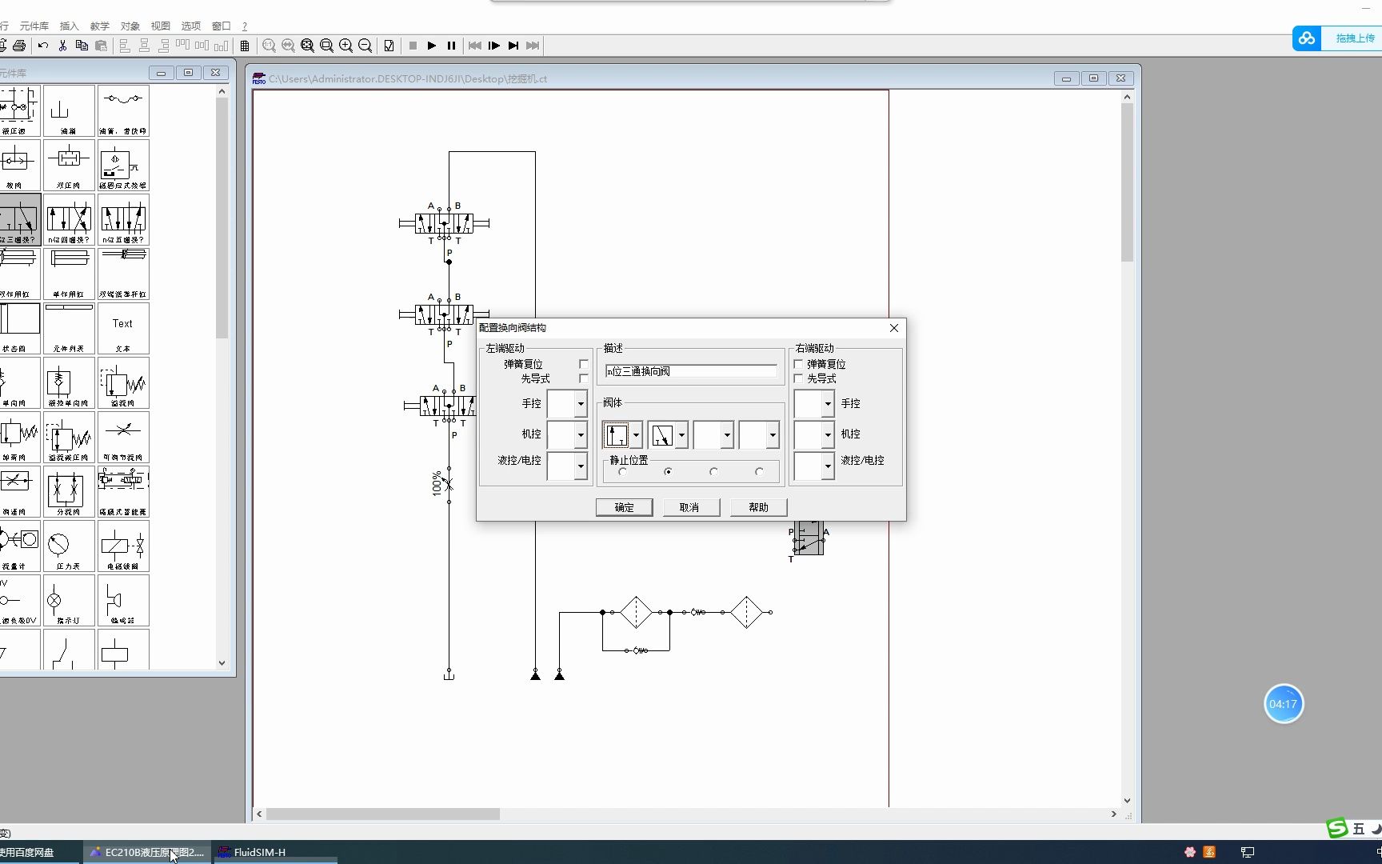Pause the simulation from the toolbar
This screenshot has width=1382, height=864.
coord(451,46)
